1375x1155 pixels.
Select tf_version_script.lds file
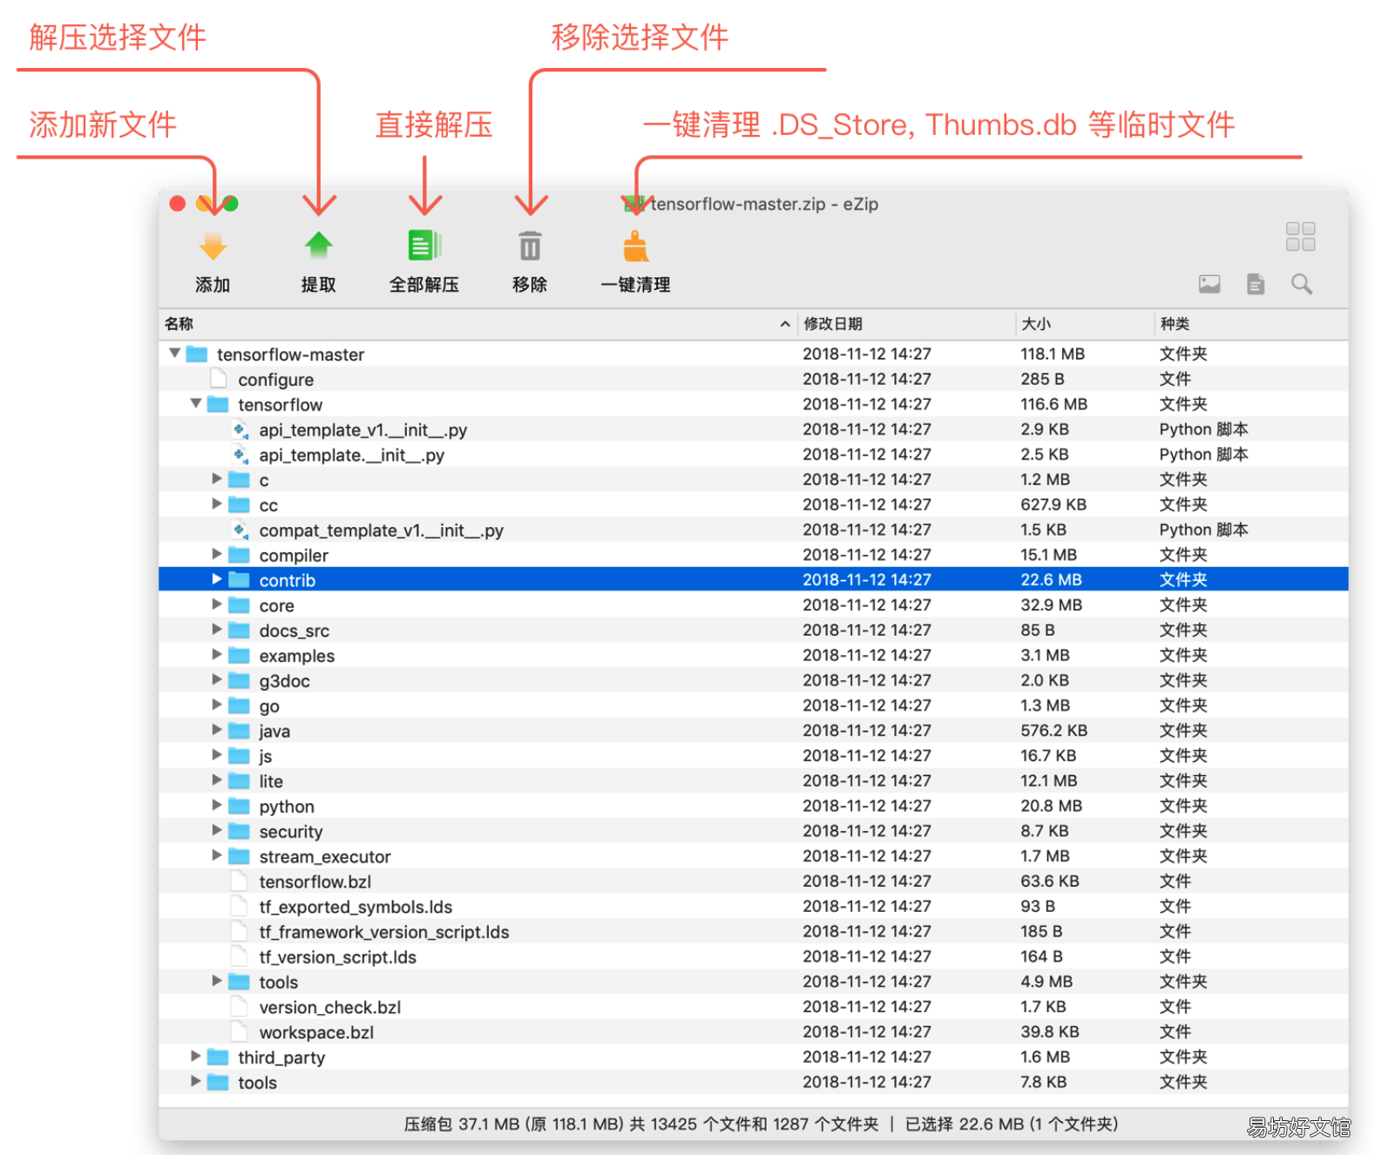click(x=754, y=956)
